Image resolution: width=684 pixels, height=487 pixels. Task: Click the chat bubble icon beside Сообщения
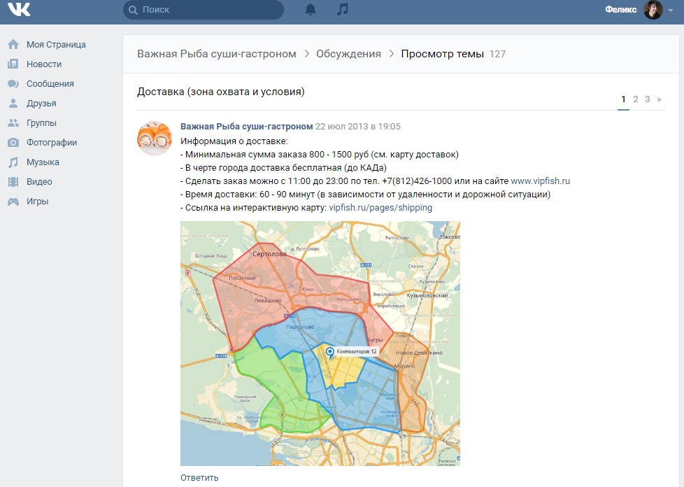tap(13, 84)
